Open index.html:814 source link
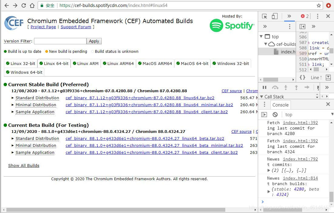Viewport: 334px width, 213px height. click(x=300, y=178)
